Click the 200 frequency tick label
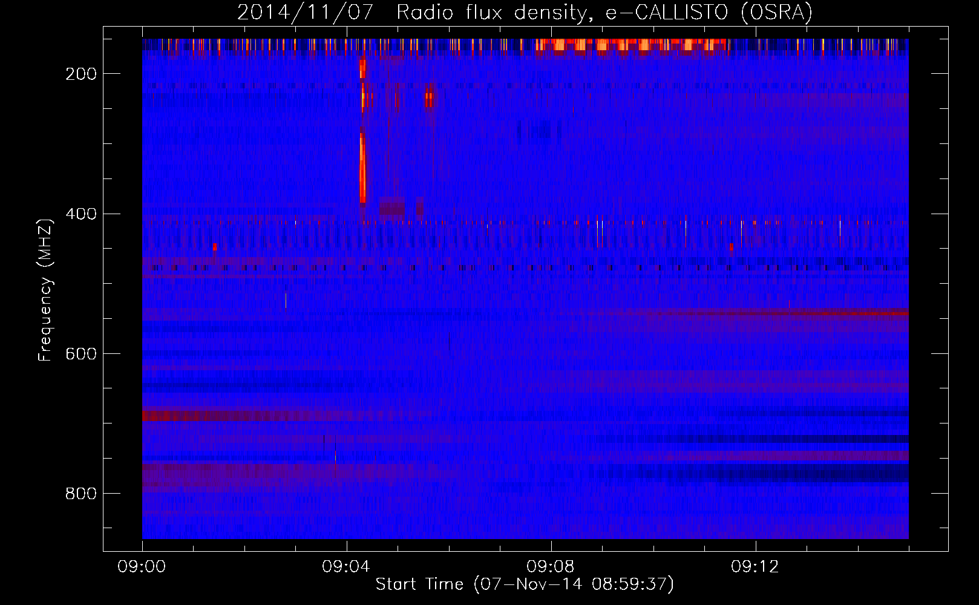979x605 pixels. click(80, 74)
